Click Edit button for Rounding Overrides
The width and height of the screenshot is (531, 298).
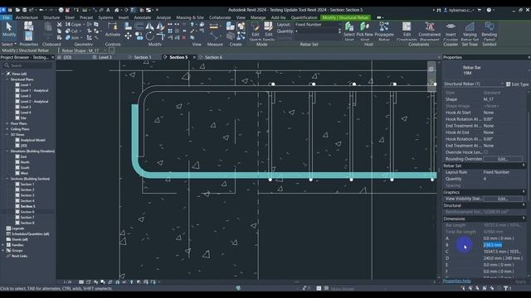[x=503, y=159]
